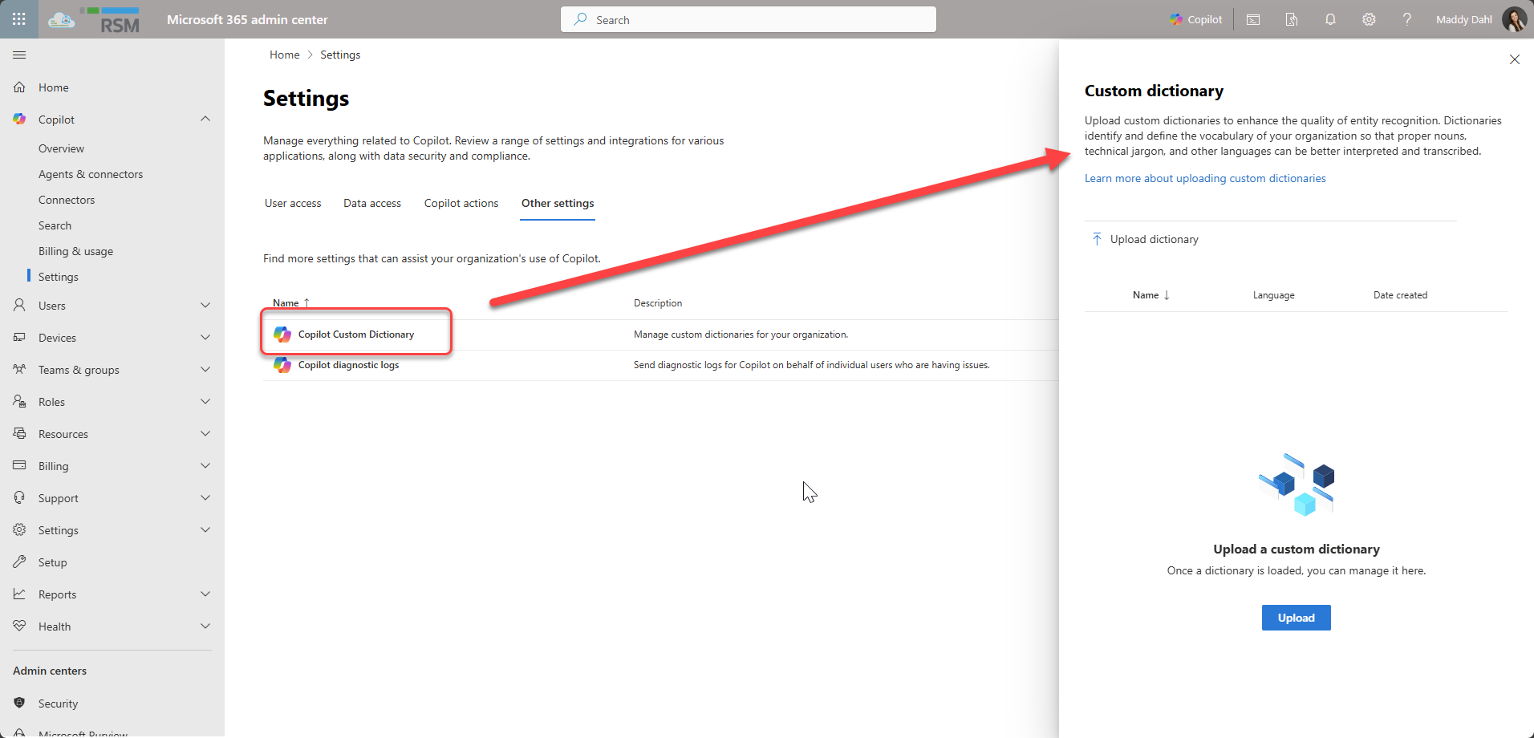Close the Custom dictionary panel
1534x738 pixels.
coord(1515,59)
